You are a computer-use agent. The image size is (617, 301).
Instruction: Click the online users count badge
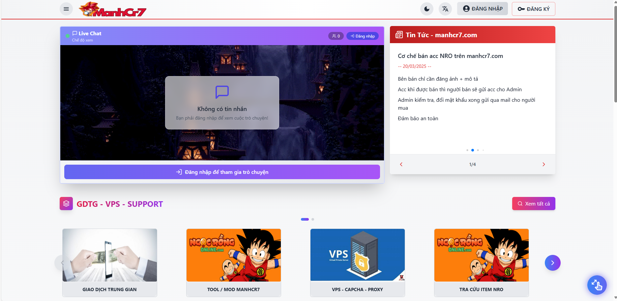[x=336, y=36]
